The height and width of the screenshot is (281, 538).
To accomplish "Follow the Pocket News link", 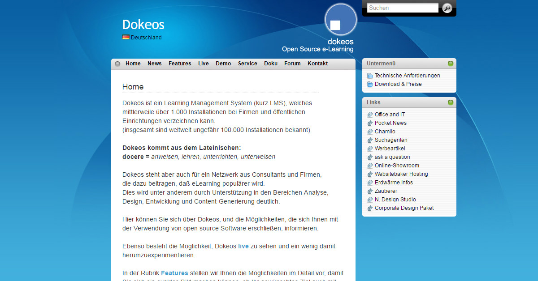I will coord(390,123).
